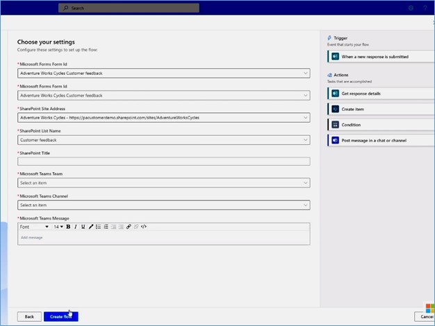This screenshot has height=326, width=435.
Task: Click the increase indent icon
Action: pos(121,227)
